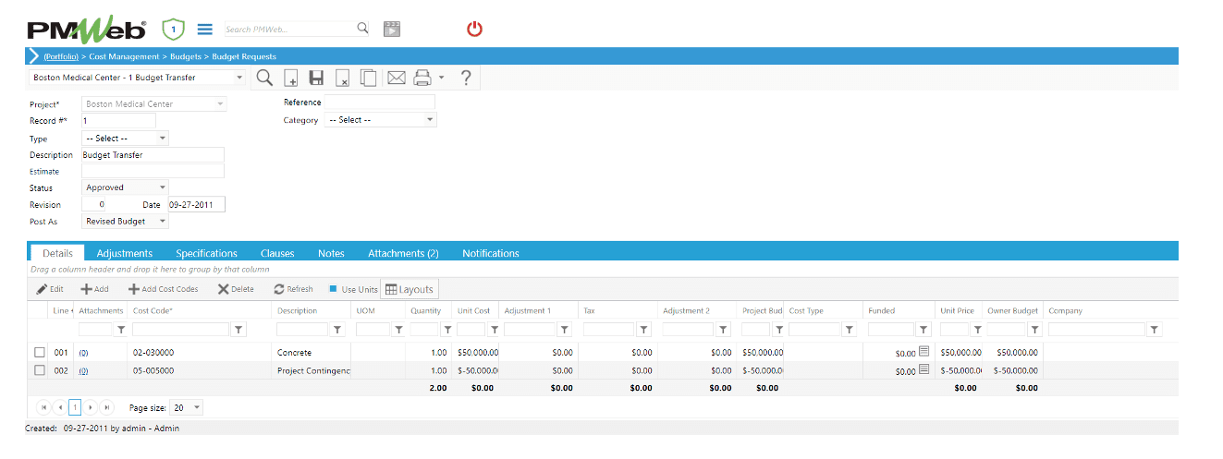
Task: Open the Page size dropdown
Action: point(197,407)
